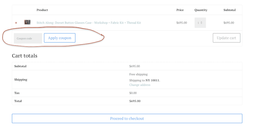The height and width of the screenshot is (139, 258).
Task: Click into the Coupon code field
Action: 28,38
